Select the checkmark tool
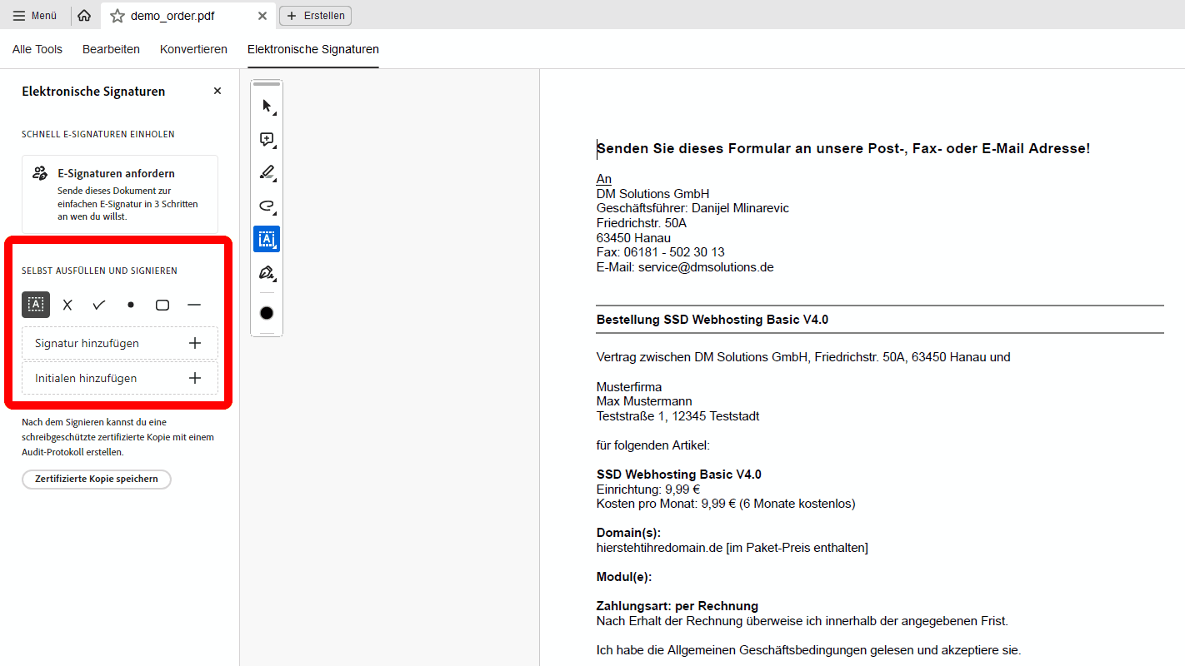 [99, 305]
